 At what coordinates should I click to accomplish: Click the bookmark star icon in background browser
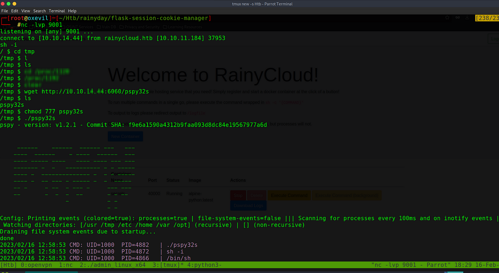[x=447, y=17]
